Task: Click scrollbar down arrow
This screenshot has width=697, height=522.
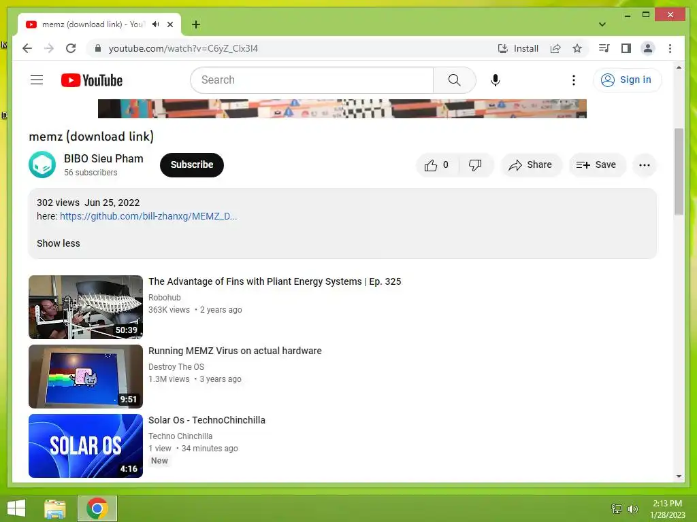Action: coord(679,476)
